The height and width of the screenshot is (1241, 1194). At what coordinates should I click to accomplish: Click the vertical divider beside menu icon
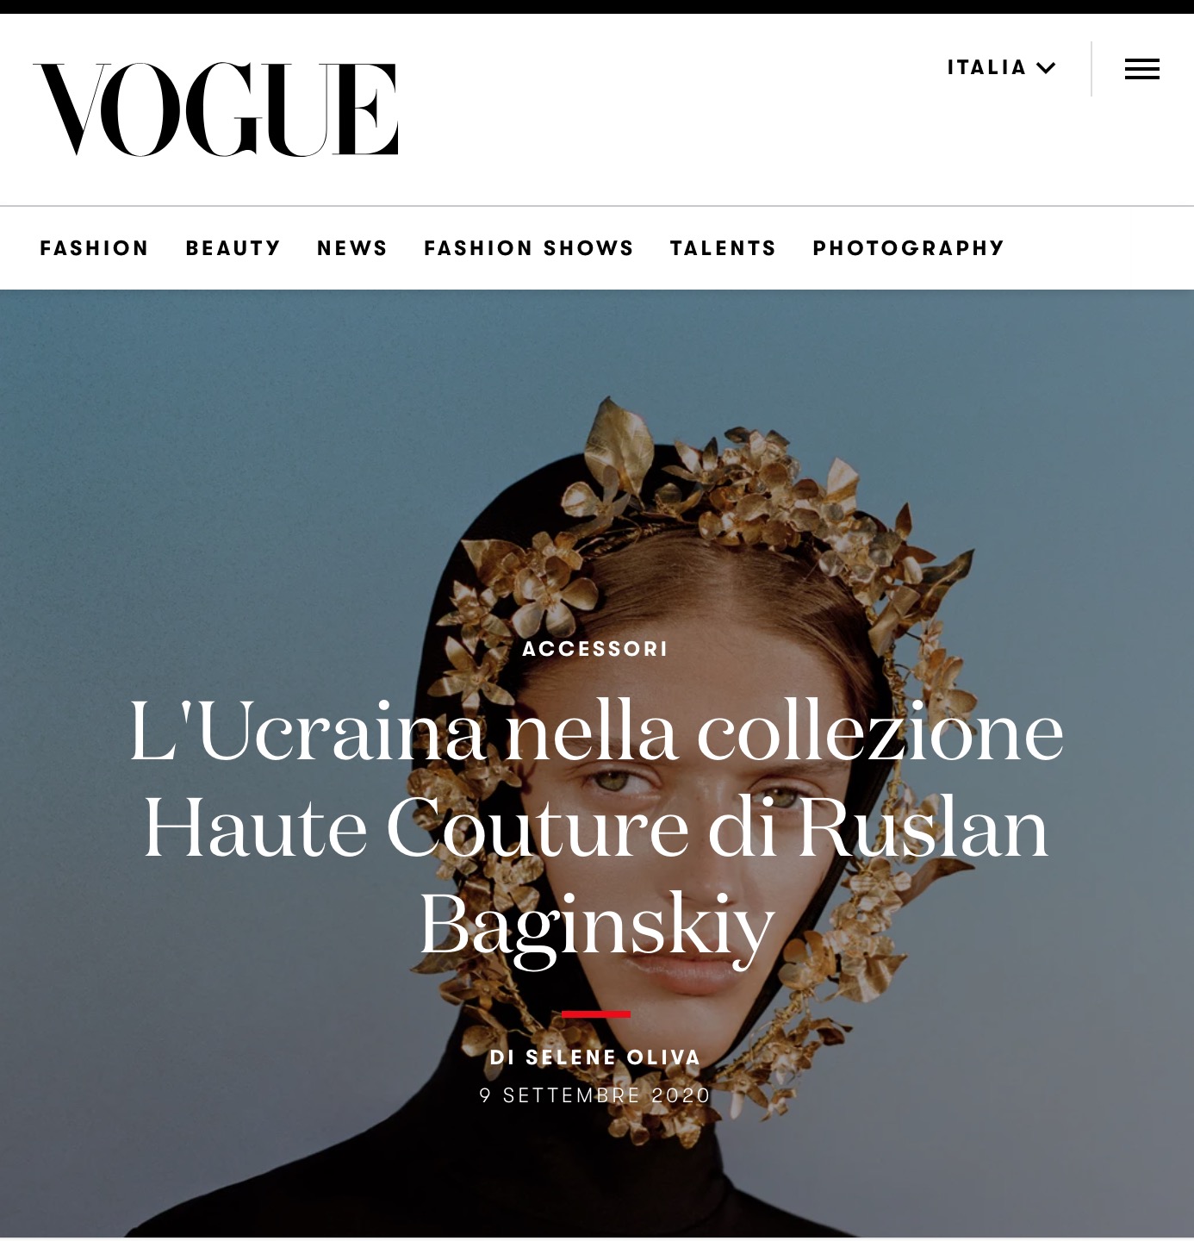[x=1091, y=69]
